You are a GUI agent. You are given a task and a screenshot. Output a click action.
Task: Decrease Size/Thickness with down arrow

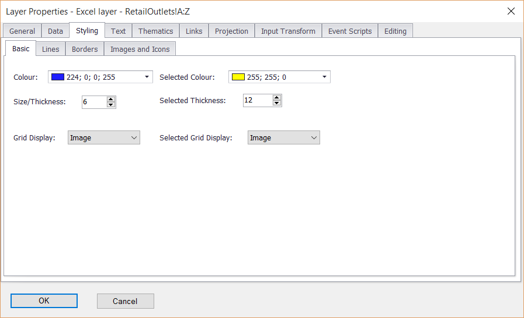(111, 105)
